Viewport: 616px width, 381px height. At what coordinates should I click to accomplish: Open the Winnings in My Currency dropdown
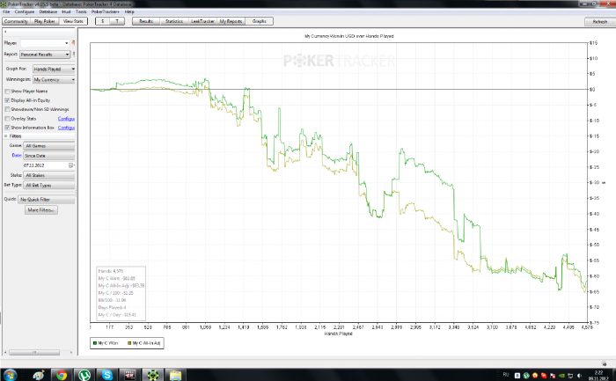pos(54,79)
